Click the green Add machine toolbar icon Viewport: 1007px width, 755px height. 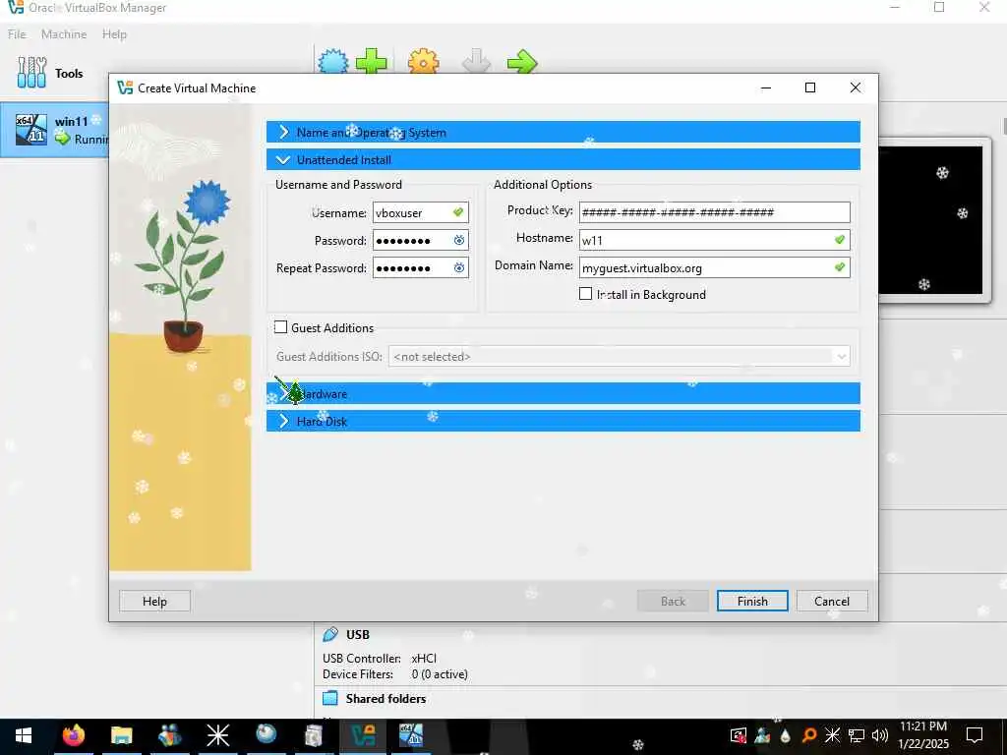point(371,63)
